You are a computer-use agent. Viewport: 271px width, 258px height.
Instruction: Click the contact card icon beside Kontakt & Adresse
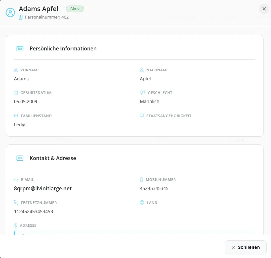point(20,158)
